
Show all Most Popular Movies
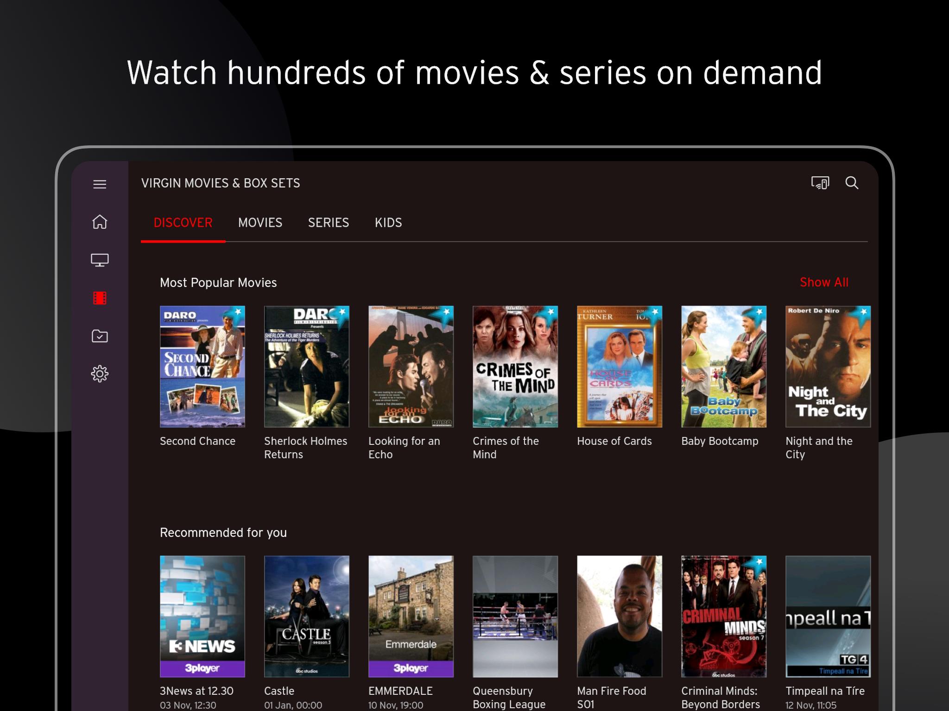click(x=824, y=282)
